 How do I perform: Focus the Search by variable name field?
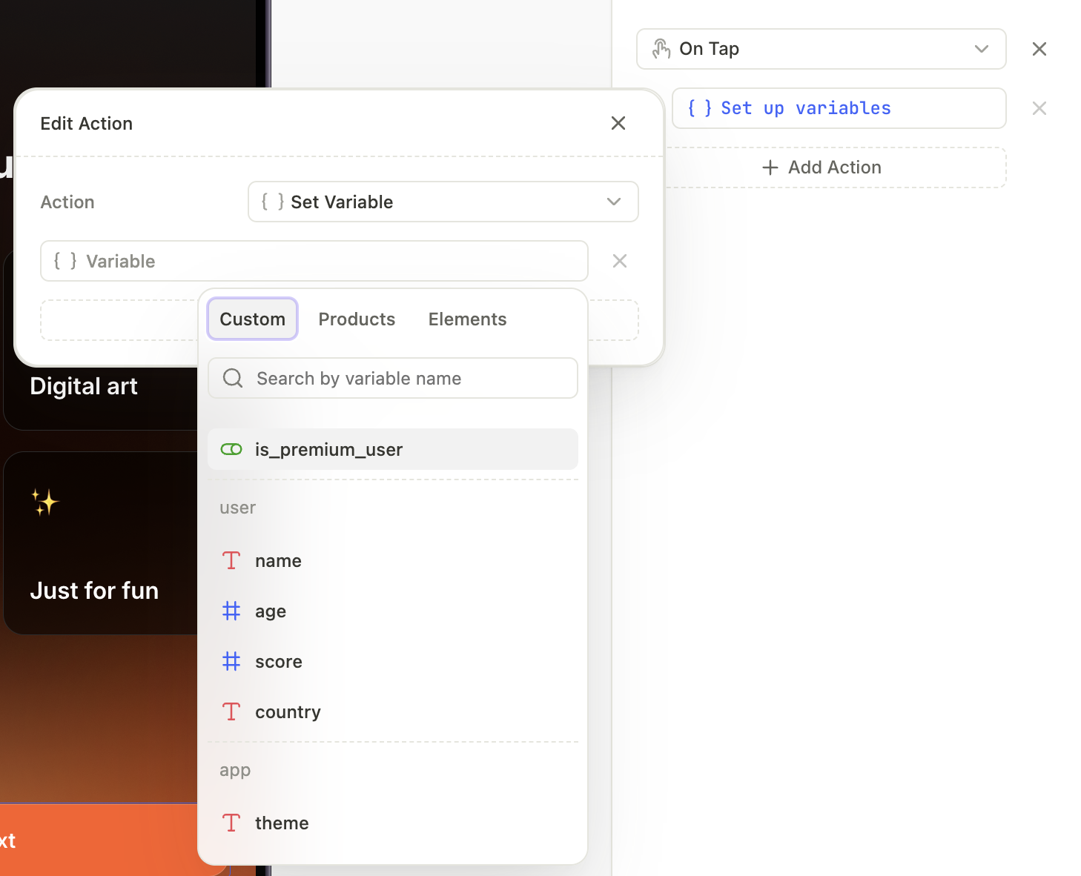click(393, 378)
